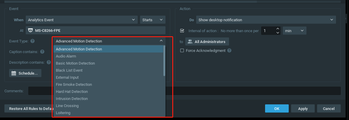
Task: Click the Apply button
Action: [303, 109]
